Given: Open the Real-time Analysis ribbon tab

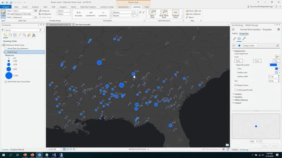Looking at the screenshot, I should (x=88, y=7).
